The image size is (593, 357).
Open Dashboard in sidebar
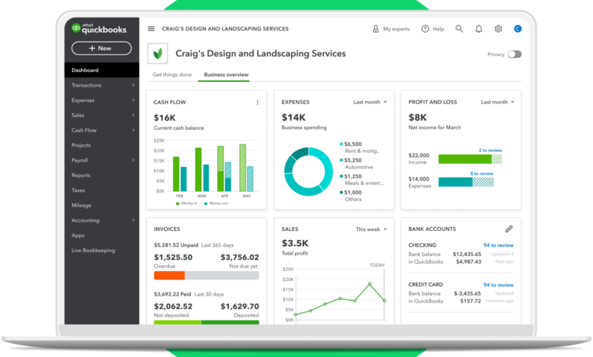coord(102,71)
